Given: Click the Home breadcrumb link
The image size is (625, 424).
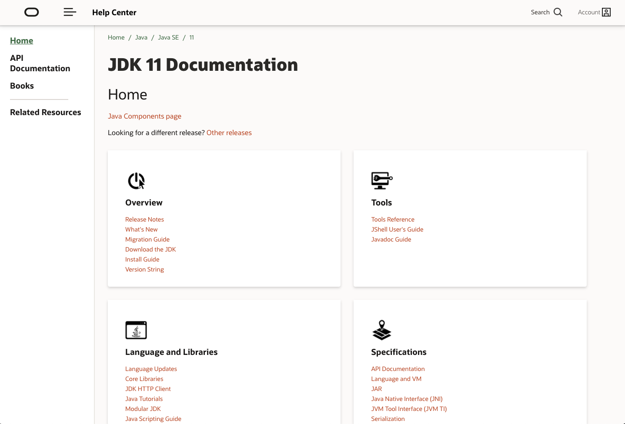Looking at the screenshot, I should click(116, 37).
